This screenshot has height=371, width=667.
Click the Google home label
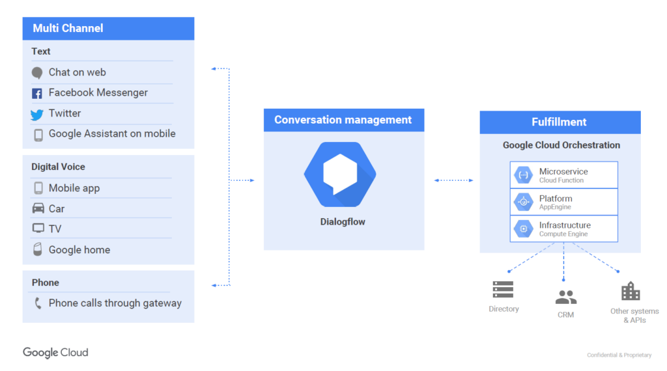[79, 250]
